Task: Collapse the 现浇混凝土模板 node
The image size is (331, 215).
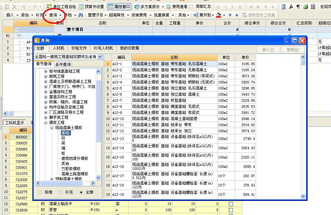Action: (52, 128)
